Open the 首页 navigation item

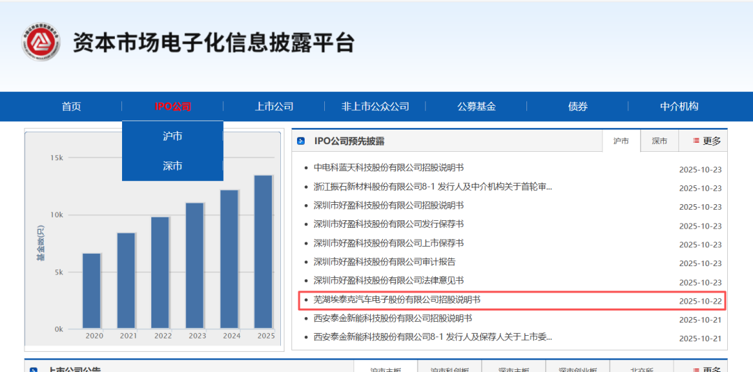tap(72, 107)
